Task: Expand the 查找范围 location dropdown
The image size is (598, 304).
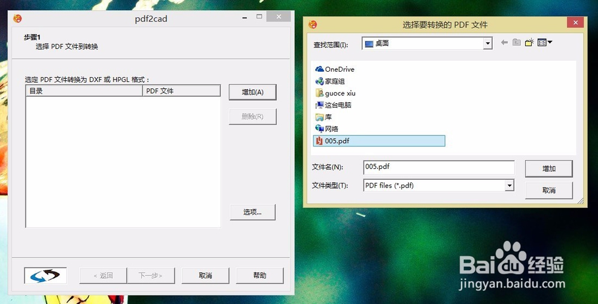Action: coord(488,44)
